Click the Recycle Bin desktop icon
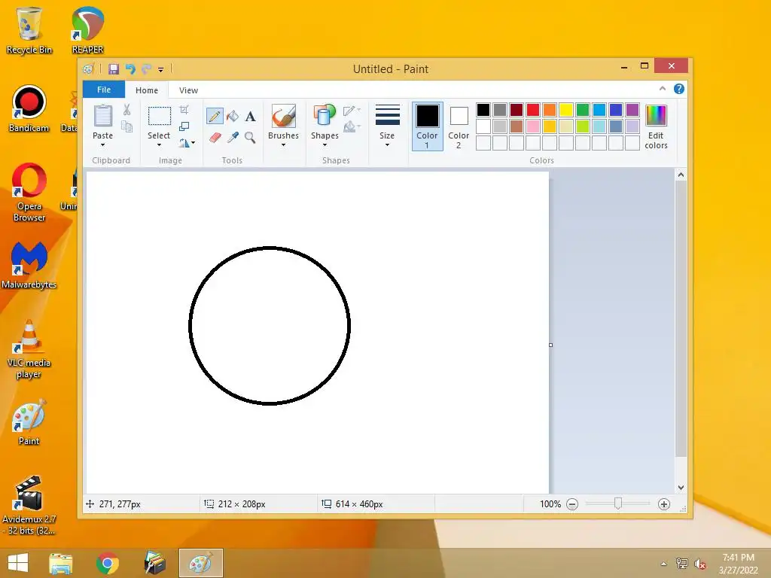This screenshot has height=578, width=771. (x=29, y=30)
